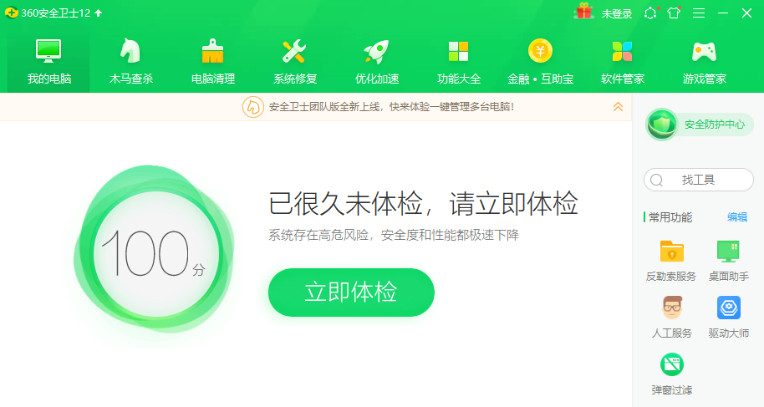Open the 游戏管家 gamepad icon

coord(704,52)
